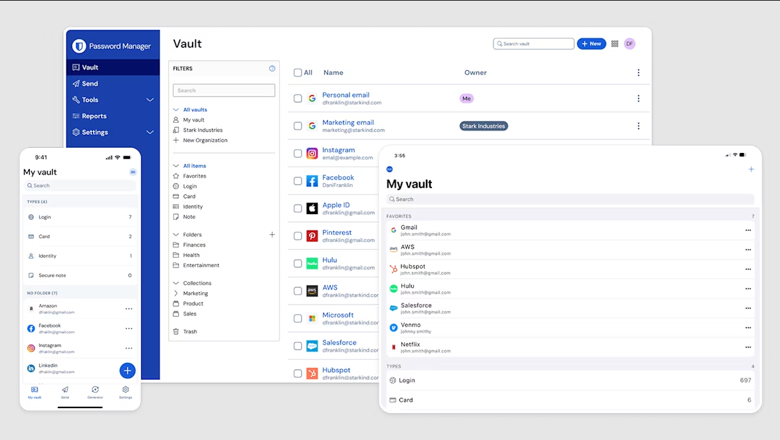Viewport: 780px width, 440px height.
Task: Tick the Facebook row checkbox
Action: pyautogui.click(x=297, y=181)
